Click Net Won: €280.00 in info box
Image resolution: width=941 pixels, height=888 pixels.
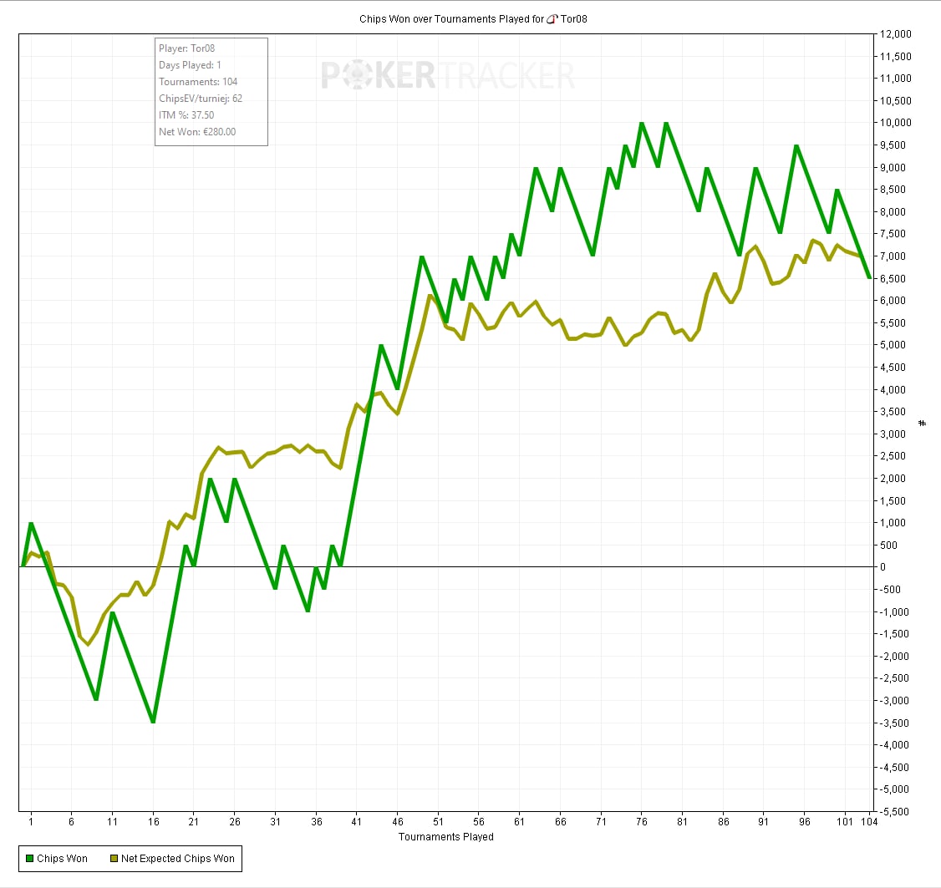click(197, 132)
